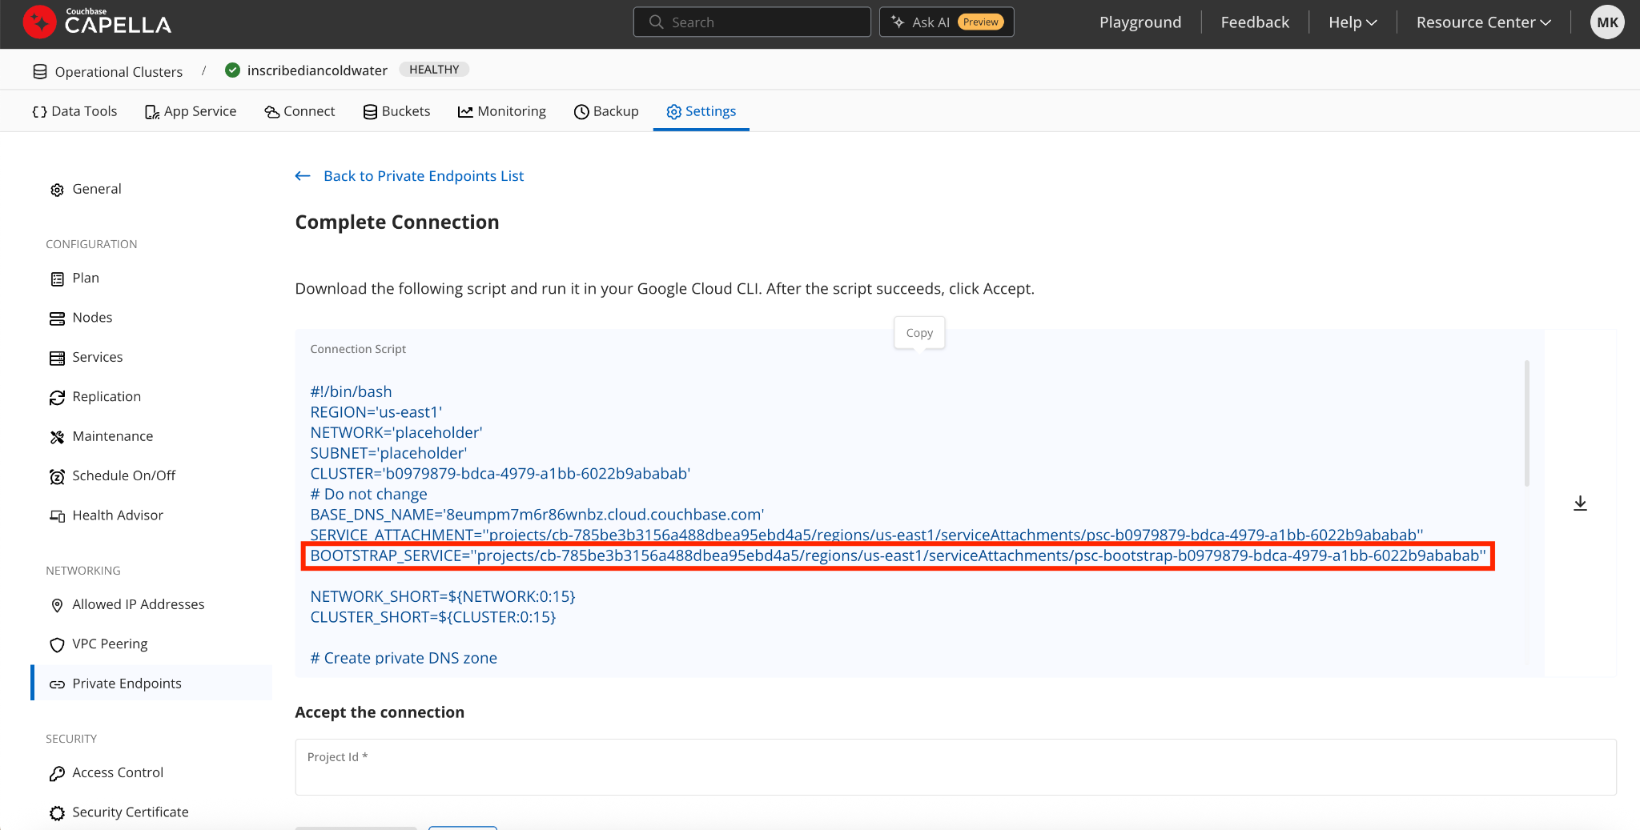Expand the Help dropdown menu

(1352, 22)
